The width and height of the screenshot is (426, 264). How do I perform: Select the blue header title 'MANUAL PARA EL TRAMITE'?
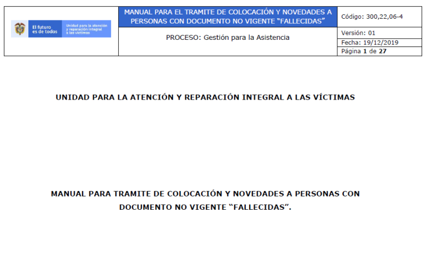click(227, 17)
